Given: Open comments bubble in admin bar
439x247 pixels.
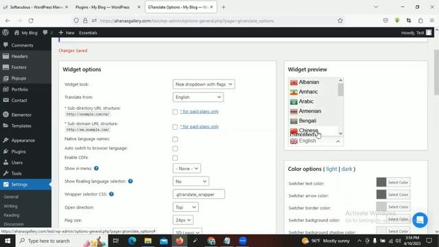Looking at the screenshot, I should click(x=45, y=32).
